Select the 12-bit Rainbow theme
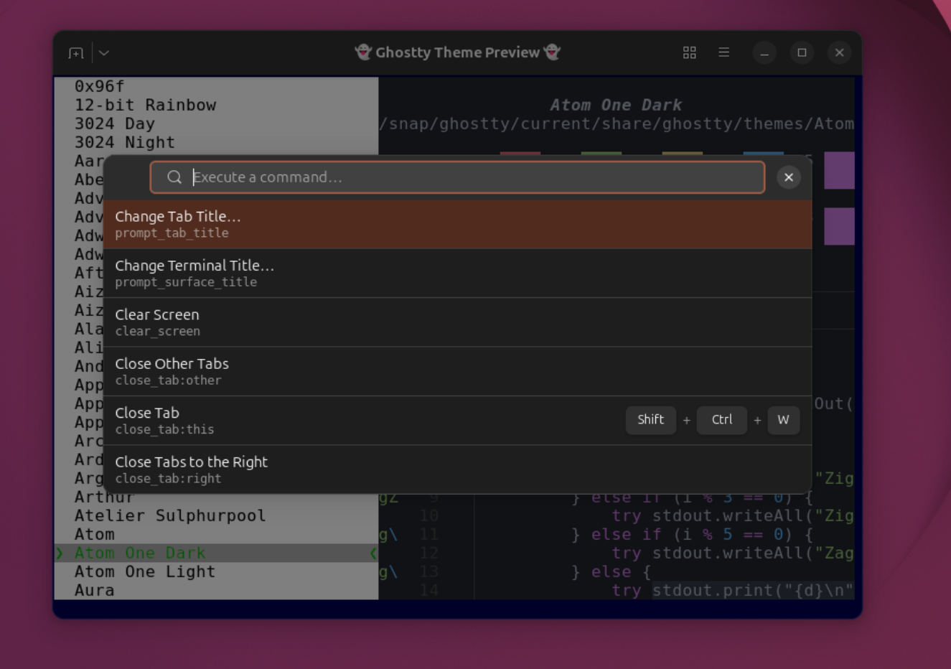 coord(145,105)
